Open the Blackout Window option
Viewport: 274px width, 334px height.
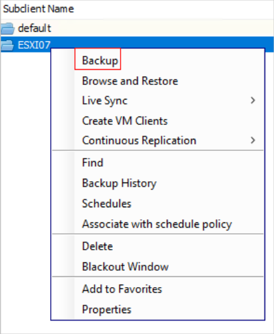[126, 267]
